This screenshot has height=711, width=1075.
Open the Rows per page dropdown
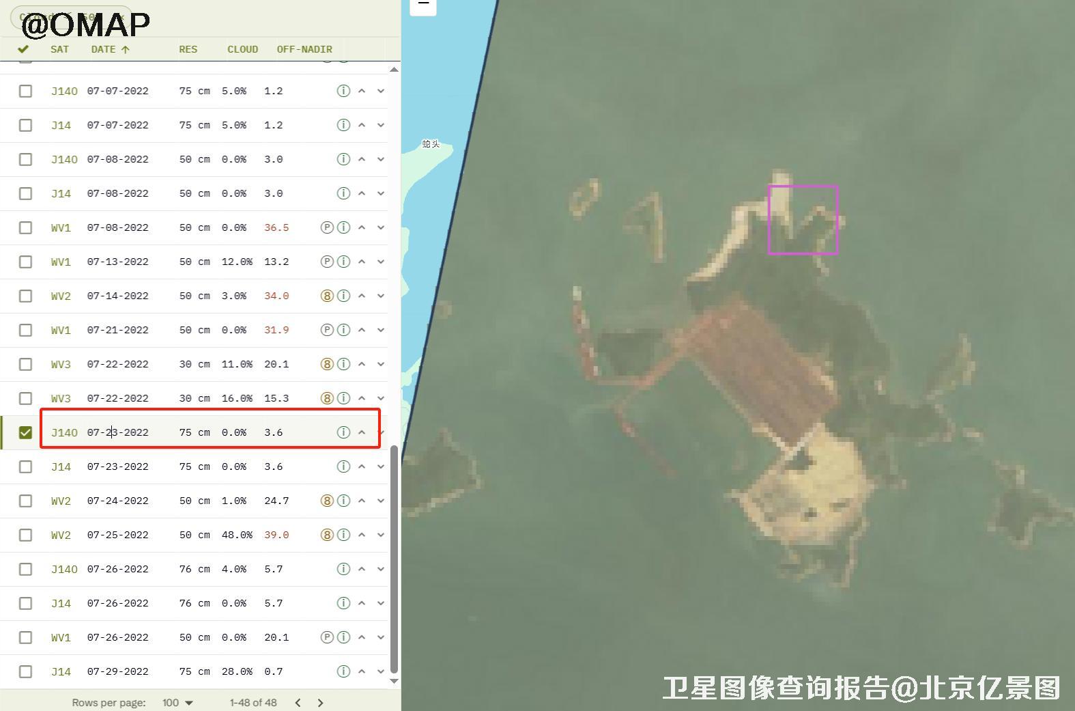pos(177,703)
